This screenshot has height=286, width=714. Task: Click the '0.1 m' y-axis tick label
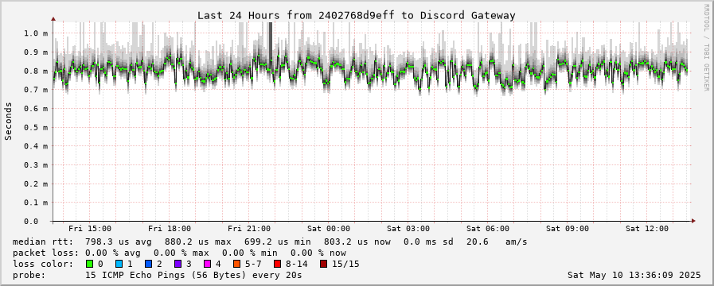point(36,203)
